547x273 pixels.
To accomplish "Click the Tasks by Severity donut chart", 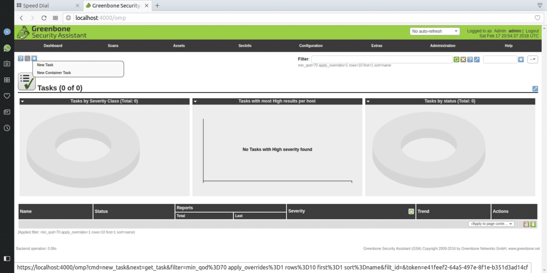I will tap(83, 151).
